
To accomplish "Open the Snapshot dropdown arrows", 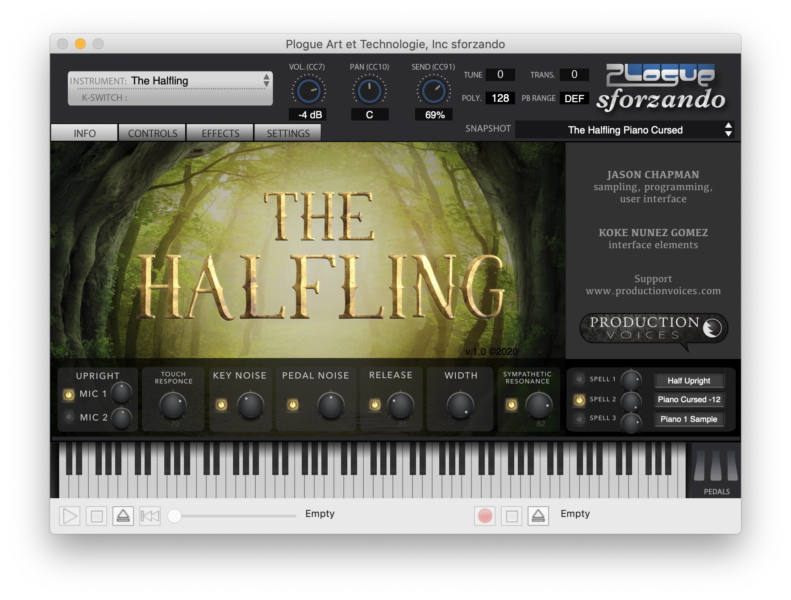I will tap(729, 129).
